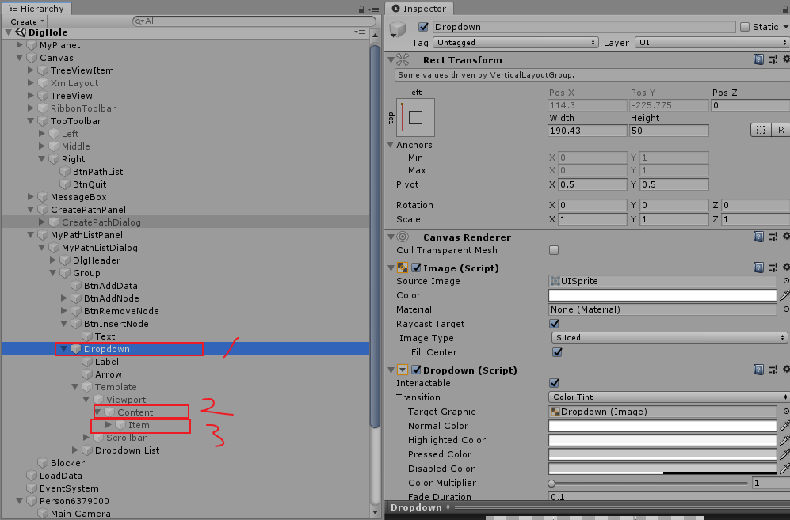The height and width of the screenshot is (520, 790).
Task: Open Image script preset icon
Action: (773, 268)
